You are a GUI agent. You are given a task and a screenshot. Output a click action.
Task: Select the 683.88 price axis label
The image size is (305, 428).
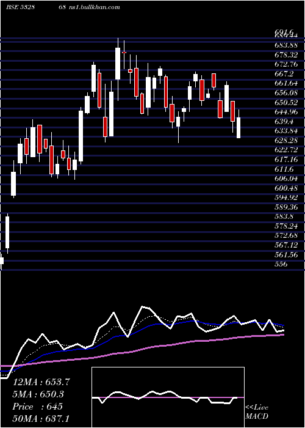click(x=285, y=46)
